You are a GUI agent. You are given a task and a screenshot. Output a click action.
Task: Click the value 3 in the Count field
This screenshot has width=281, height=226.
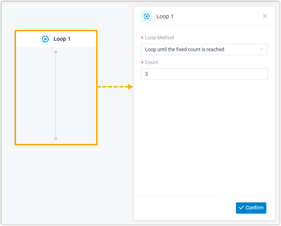pyautogui.click(x=147, y=74)
